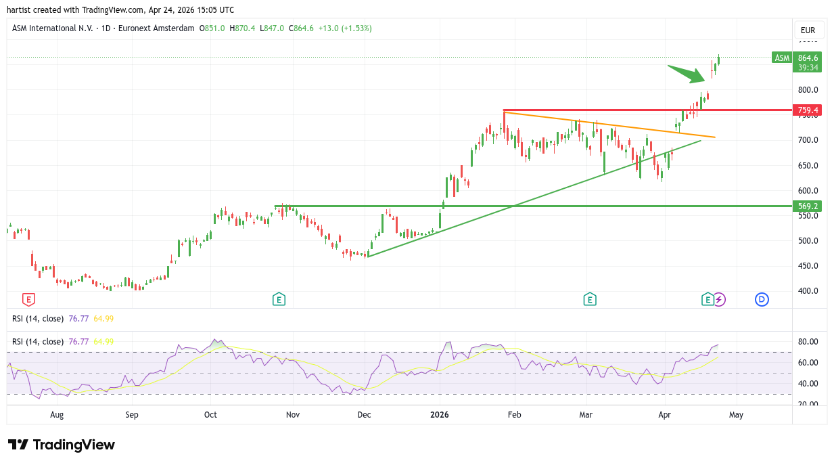Click the 864.6 current price label
834x465 pixels.
click(808, 58)
